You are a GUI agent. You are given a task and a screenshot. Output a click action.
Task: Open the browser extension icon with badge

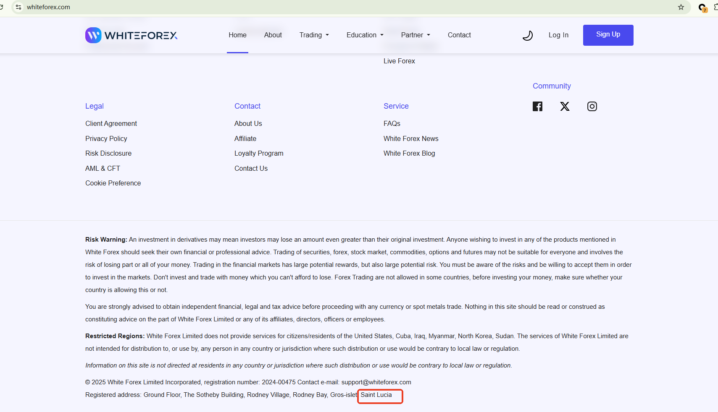click(702, 8)
